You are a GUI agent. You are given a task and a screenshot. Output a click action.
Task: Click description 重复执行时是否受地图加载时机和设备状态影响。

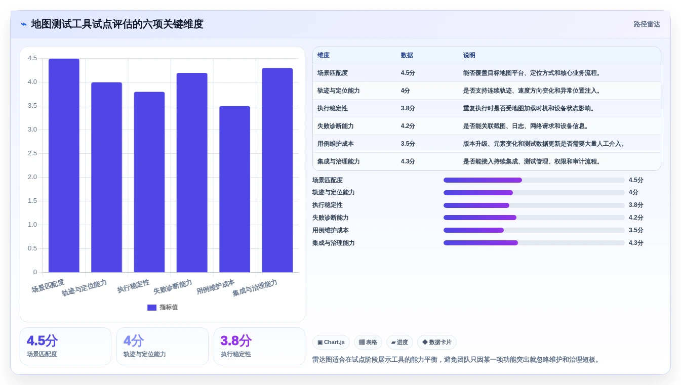[529, 108]
